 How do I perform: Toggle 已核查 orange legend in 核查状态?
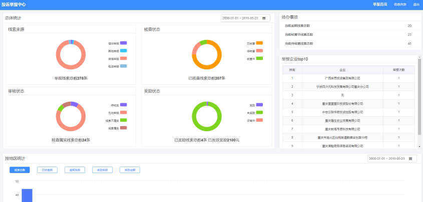point(259,43)
